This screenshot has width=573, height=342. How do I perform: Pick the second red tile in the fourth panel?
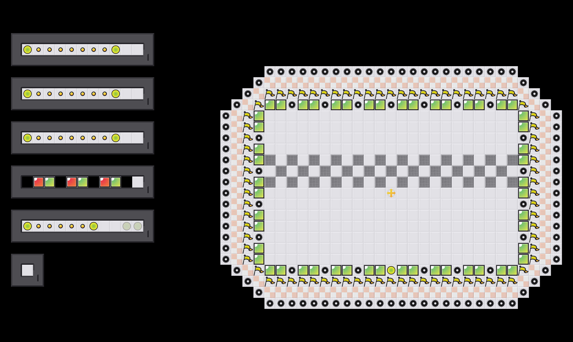pyautogui.click(x=72, y=182)
